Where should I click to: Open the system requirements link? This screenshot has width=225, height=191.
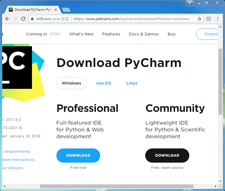16,152
